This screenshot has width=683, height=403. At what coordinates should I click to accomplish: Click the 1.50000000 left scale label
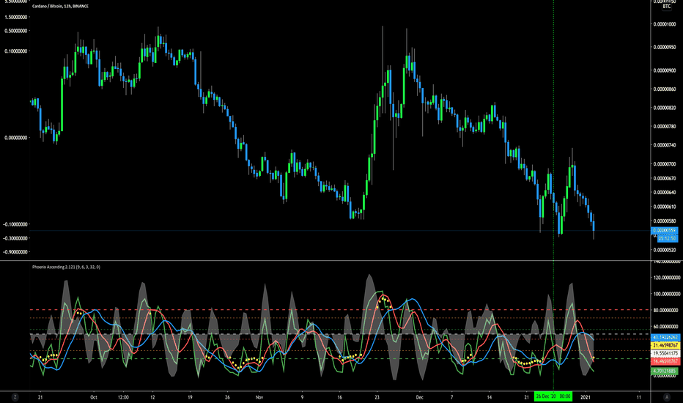pyautogui.click(x=15, y=18)
